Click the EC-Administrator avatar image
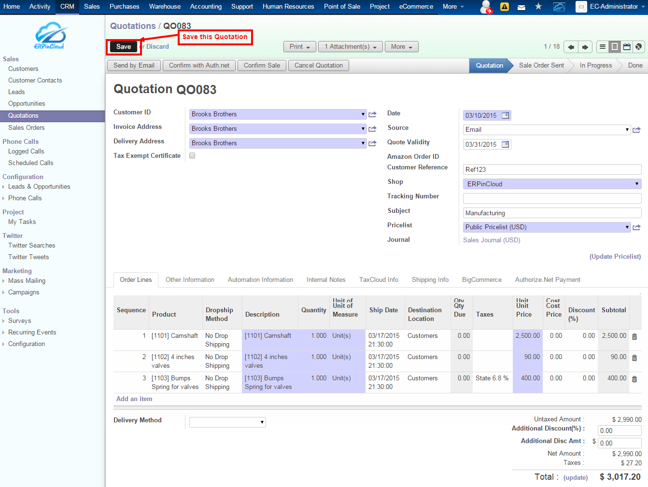This screenshot has height=487, width=648. coord(581,7)
